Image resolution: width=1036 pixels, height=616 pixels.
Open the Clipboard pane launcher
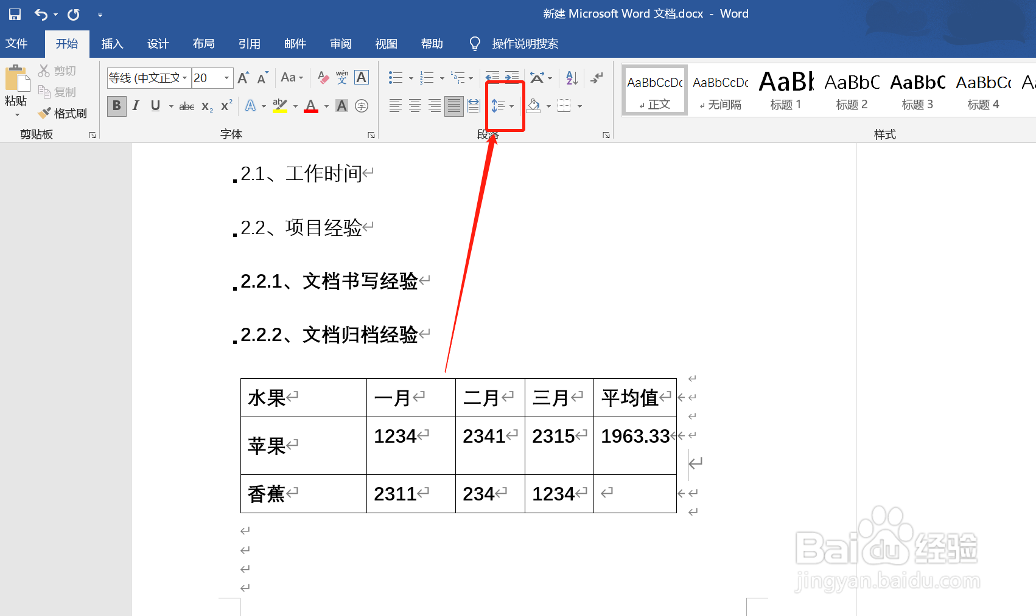pos(93,135)
